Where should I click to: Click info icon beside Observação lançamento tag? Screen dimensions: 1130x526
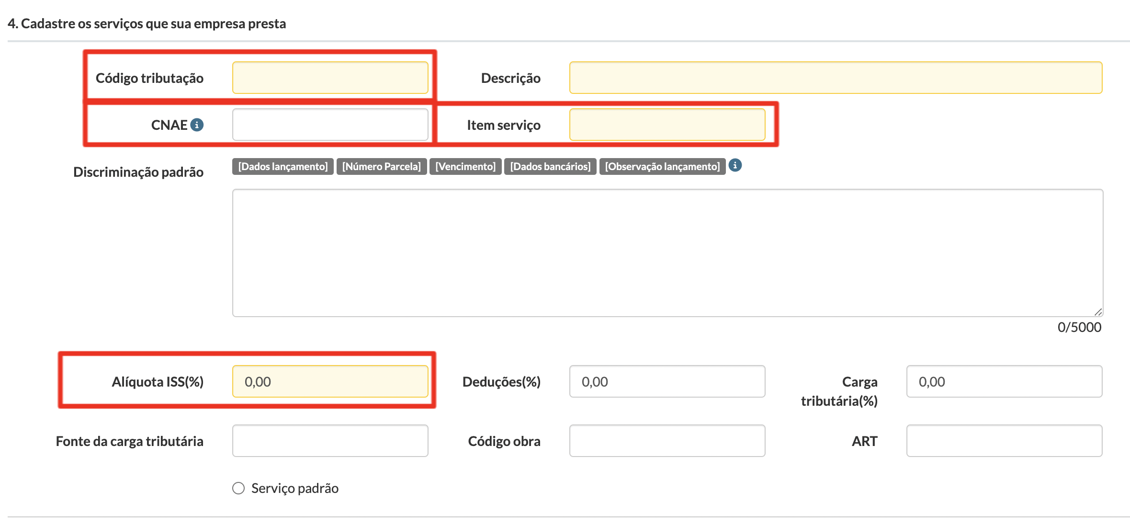[x=735, y=165]
